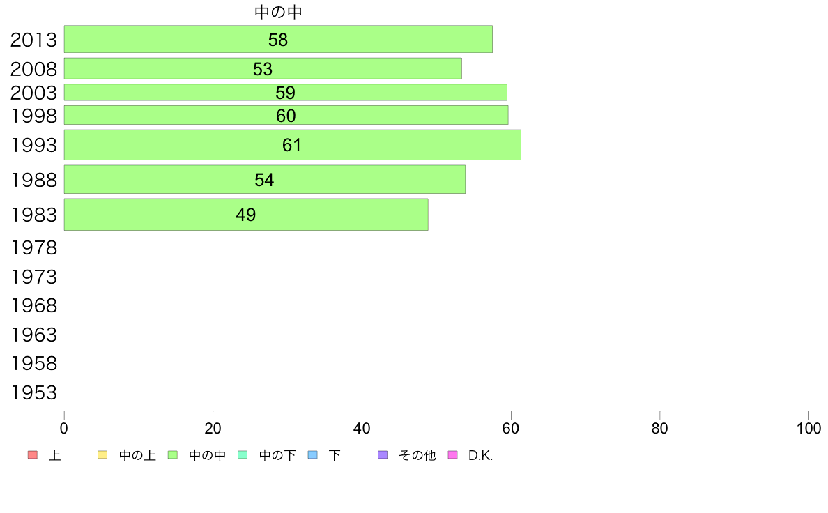Click the red 上 legend swatch
Screen dimensions: 828x513
point(33,455)
